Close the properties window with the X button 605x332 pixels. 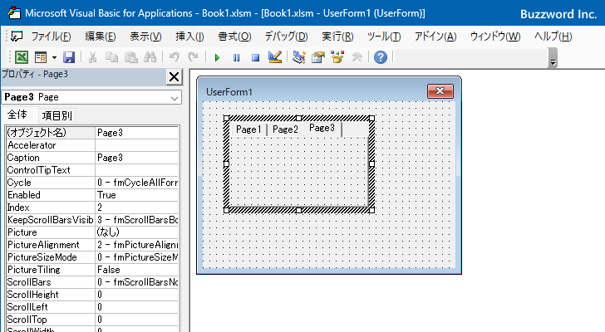(175, 77)
